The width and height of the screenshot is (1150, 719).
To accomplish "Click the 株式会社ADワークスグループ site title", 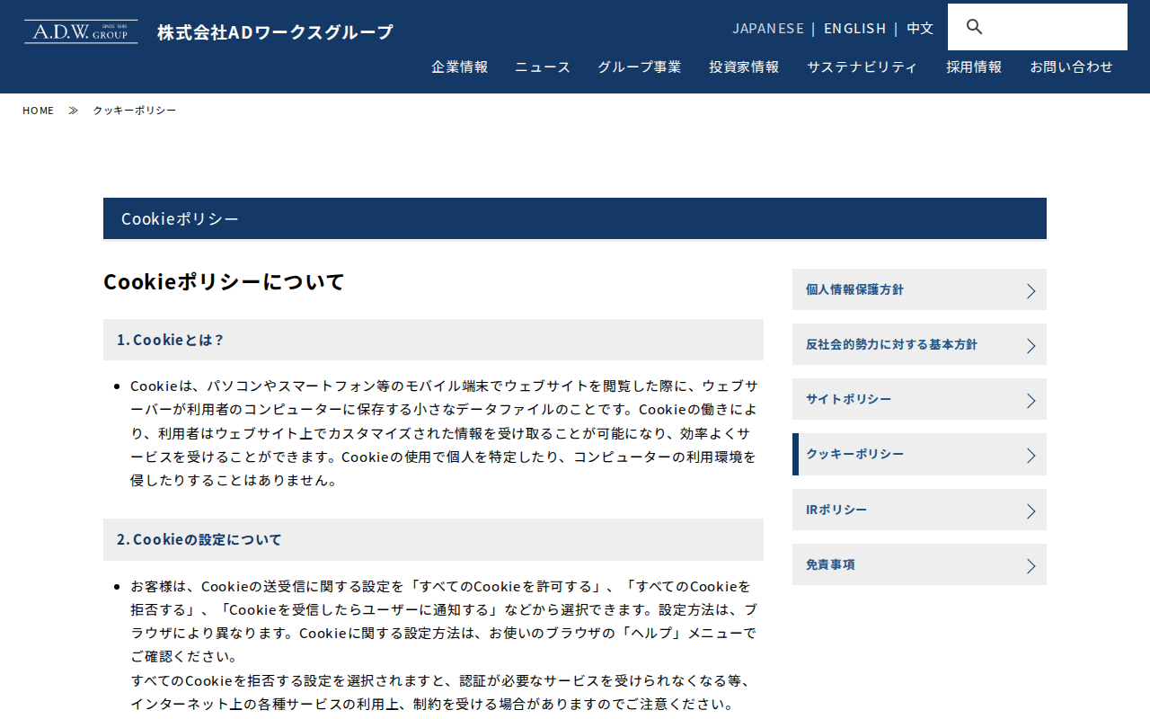I will point(276,32).
